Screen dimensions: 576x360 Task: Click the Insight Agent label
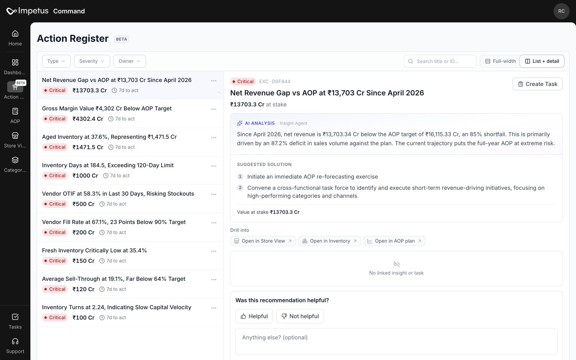(294, 123)
